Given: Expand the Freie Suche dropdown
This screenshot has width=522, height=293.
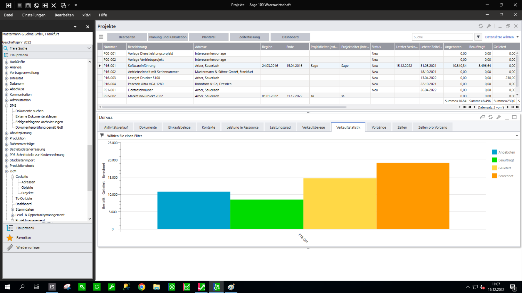Looking at the screenshot, I should [x=89, y=48].
